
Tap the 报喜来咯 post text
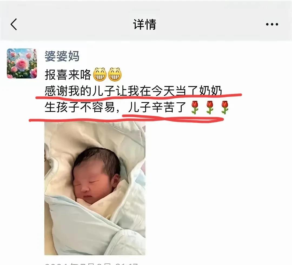pyautogui.click(x=68, y=75)
